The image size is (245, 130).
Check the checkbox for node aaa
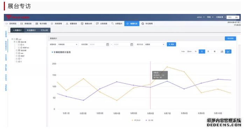[17, 53]
